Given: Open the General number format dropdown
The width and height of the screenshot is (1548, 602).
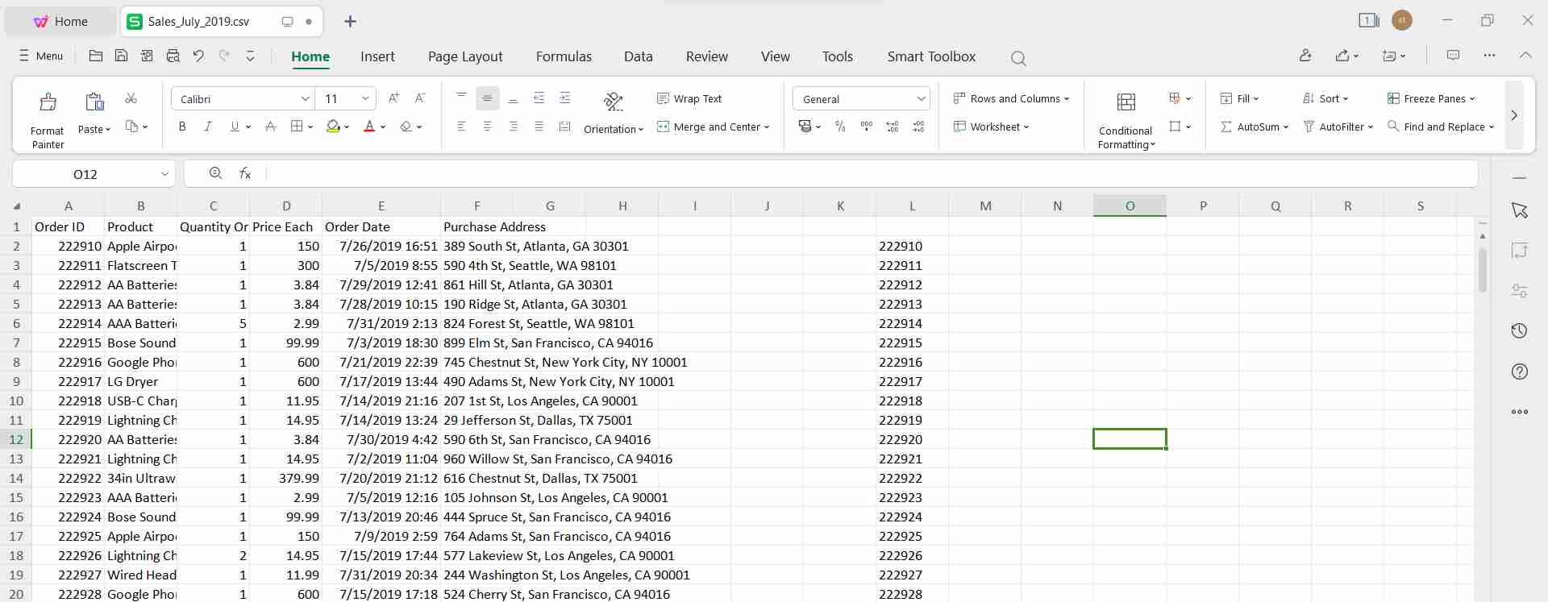Looking at the screenshot, I should (921, 98).
